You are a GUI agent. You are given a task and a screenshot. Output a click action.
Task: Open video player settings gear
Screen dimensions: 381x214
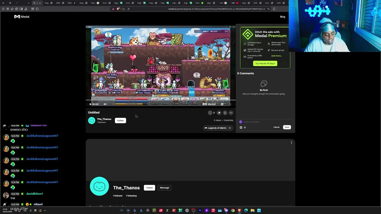tap(222, 104)
